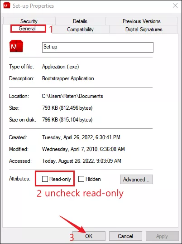Click the Adobe icon in the title bar
The image size is (182, 244).
[7, 5]
